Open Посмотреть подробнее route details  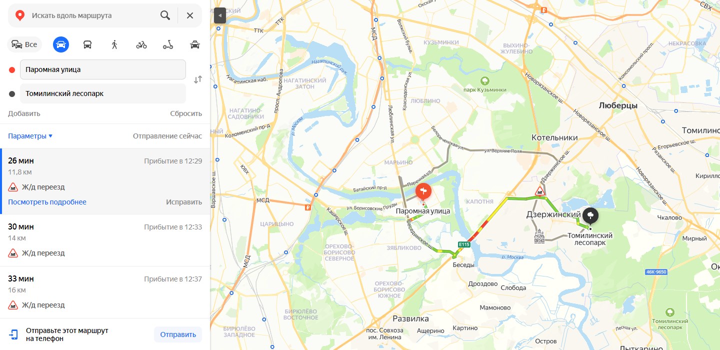tap(47, 202)
